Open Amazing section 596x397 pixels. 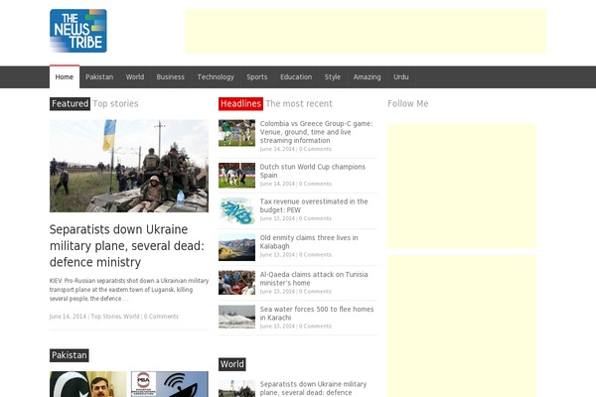click(x=368, y=77)
